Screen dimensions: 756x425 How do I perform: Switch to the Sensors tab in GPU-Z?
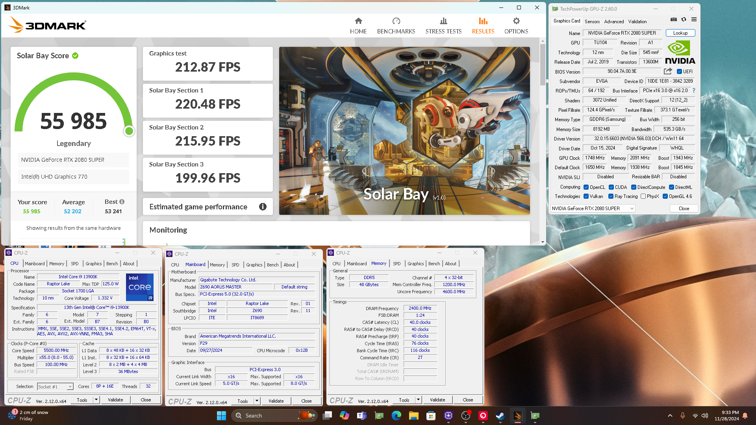(x=592, y=22)
